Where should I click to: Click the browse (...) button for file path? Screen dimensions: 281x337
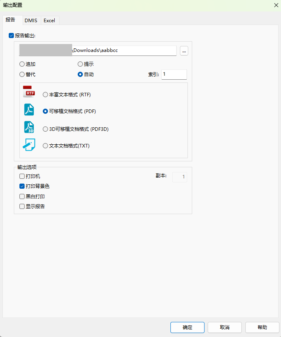[184, 51]
